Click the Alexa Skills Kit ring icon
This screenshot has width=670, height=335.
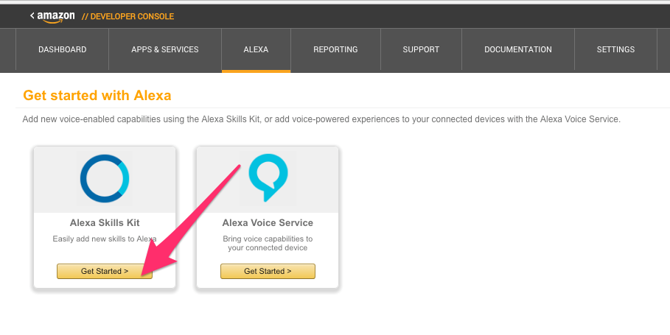point(105,178)
